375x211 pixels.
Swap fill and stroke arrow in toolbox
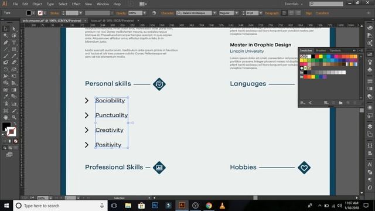15,124
